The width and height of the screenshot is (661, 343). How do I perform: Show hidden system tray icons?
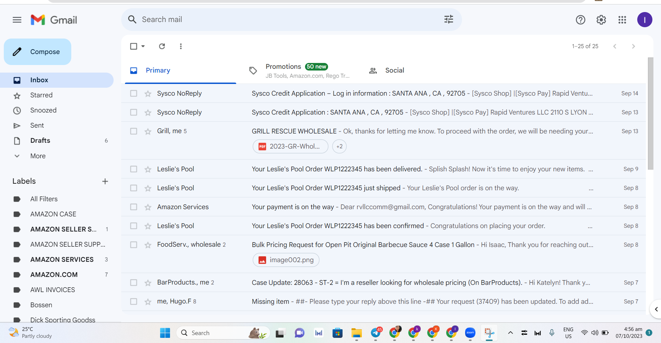pyautogui.click(x=511, y=333)
